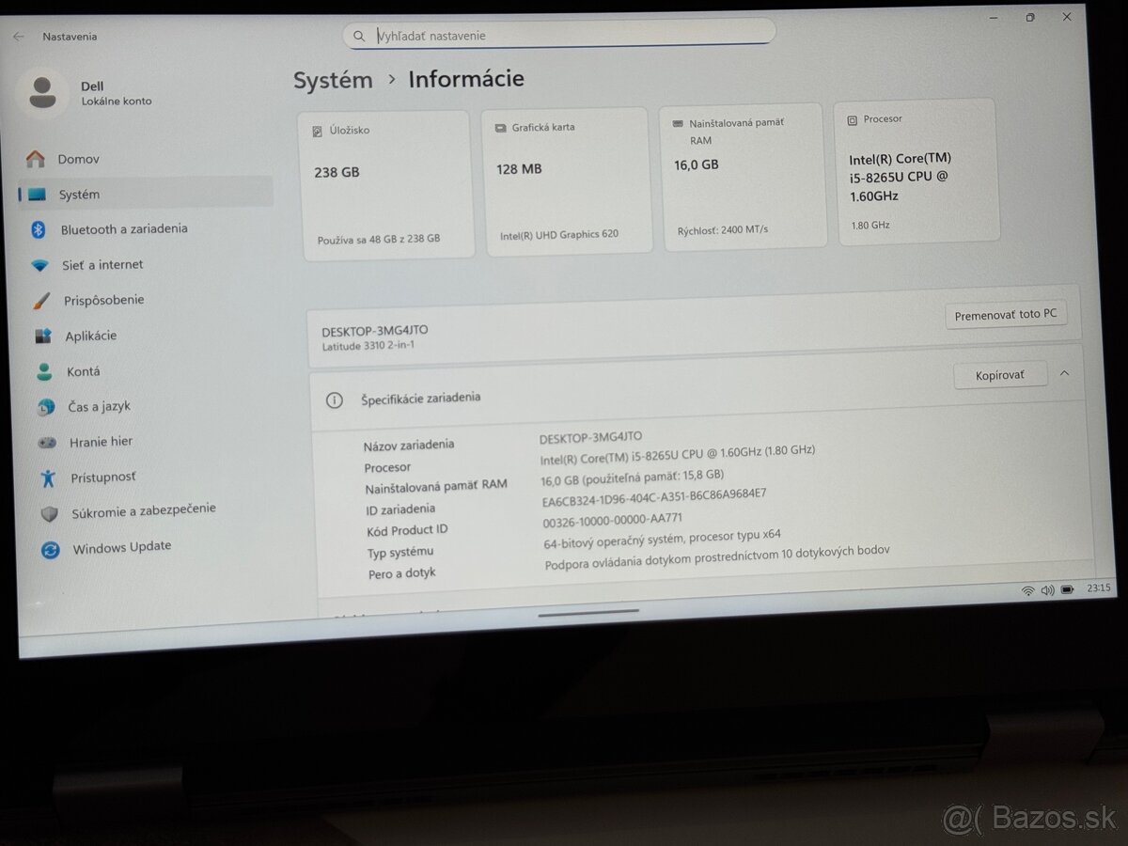The height and width of the screenshot is (846, 1128).
Task: Open the Procesor info card
Action: click(916, 174)
